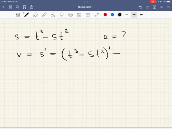Close editing mode with the X icon
172x129 pixels.
(x=162, y=7)
